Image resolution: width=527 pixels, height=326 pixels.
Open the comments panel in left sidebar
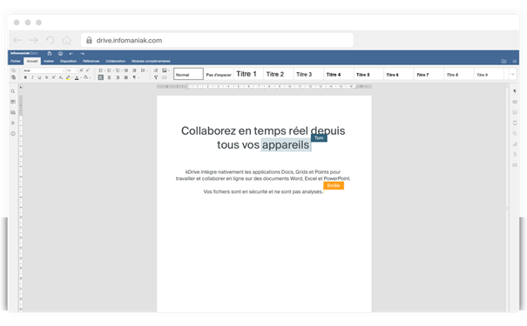click(x=13, y=102)
